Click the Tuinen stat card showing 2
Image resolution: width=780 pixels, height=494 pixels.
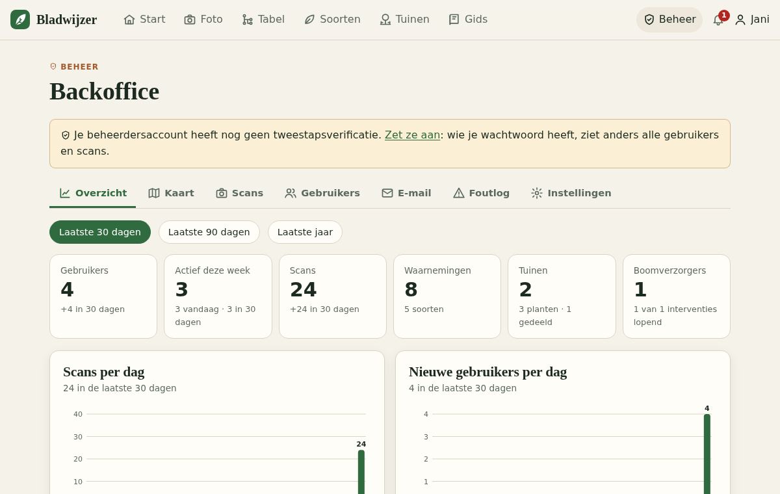coord(562,296)
